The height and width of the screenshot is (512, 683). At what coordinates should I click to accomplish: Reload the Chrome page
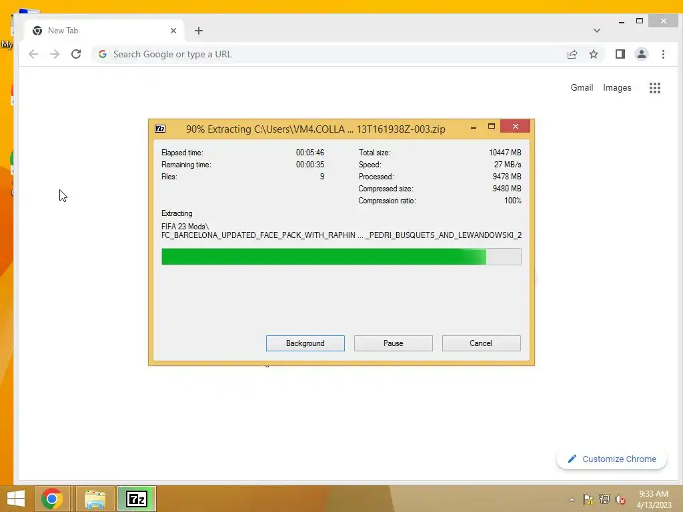[x=76, y=54]
